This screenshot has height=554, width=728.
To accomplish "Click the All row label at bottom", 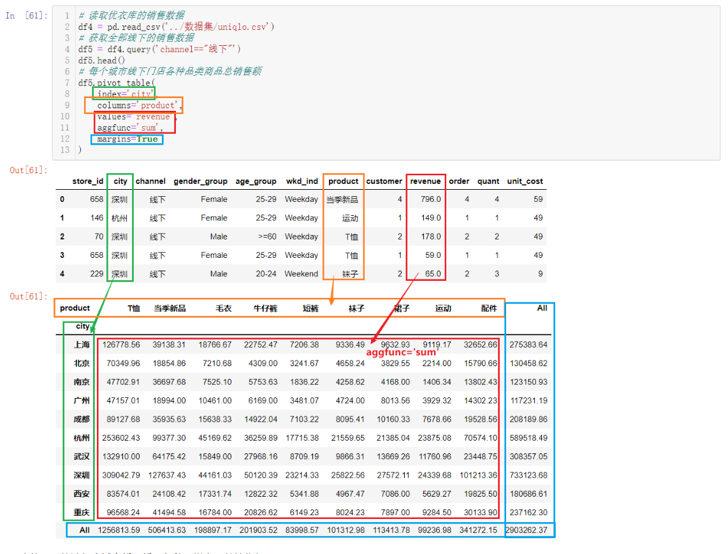I will click(85, 530).
